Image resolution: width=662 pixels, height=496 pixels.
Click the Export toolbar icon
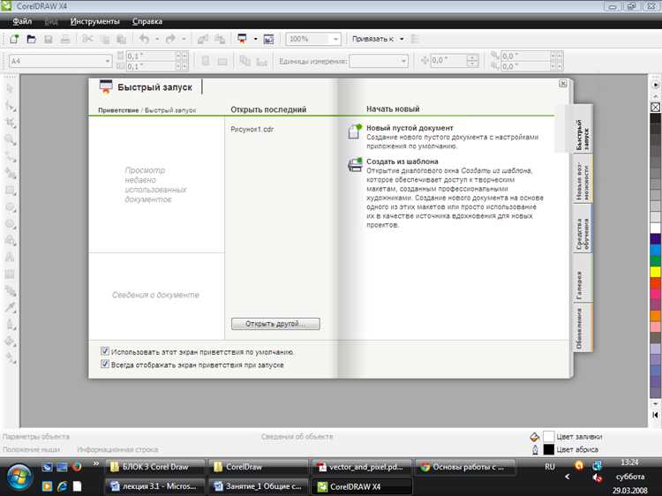(x=220, y=39)
